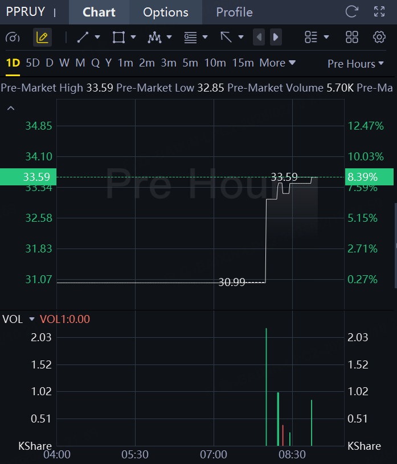Open the VOL indicator dropdown arrow
This screenshot has width=397, height=464.
pos(32,319)
